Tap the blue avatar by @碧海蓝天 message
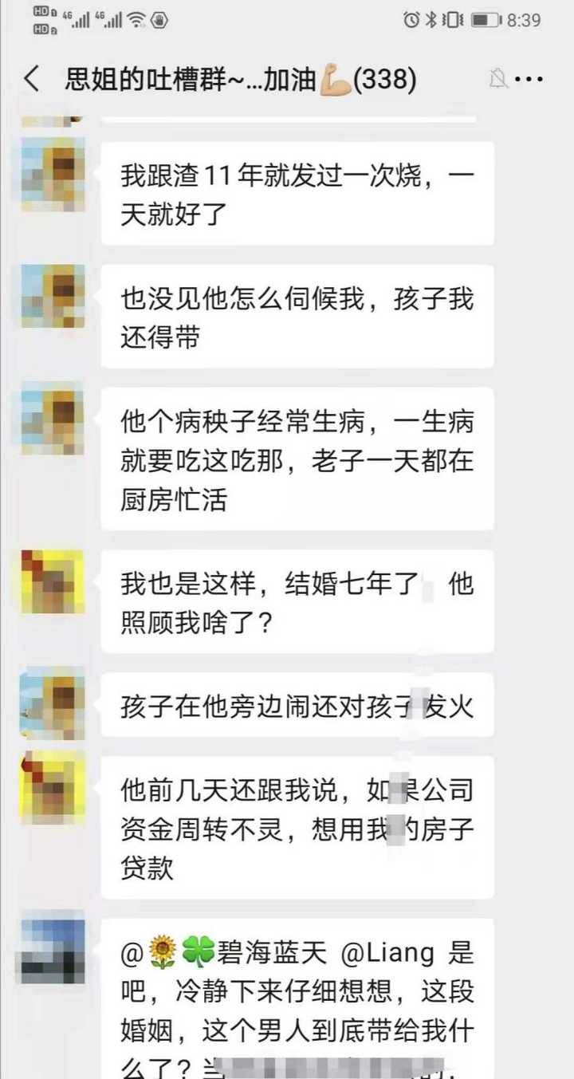Image resolution: width=574 pixels, height=1079 pixels. [53, 951]
